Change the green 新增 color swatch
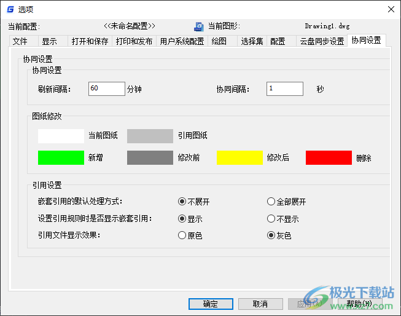This screenshot has width=401, height=316. click(x=61, y=157)
